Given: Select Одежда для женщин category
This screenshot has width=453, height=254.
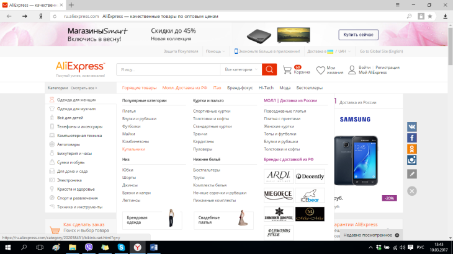Looking at the screenshot, I should (x=76, y=100).
